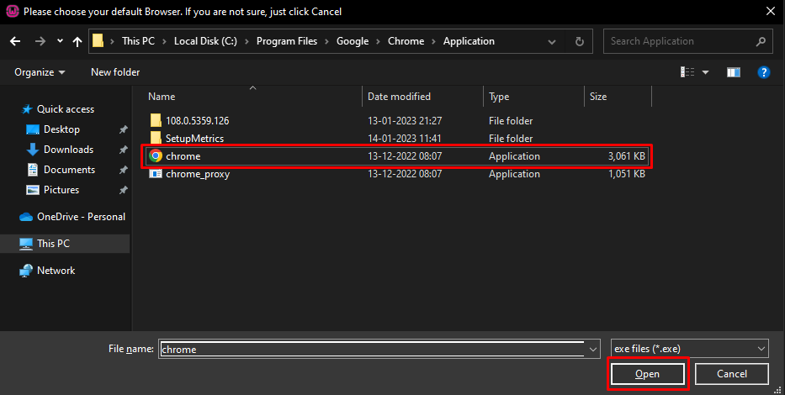Open Pictures in sidebar
Image resolution: width=785 pixels, height=395 pixels.
tap(61, 190)
